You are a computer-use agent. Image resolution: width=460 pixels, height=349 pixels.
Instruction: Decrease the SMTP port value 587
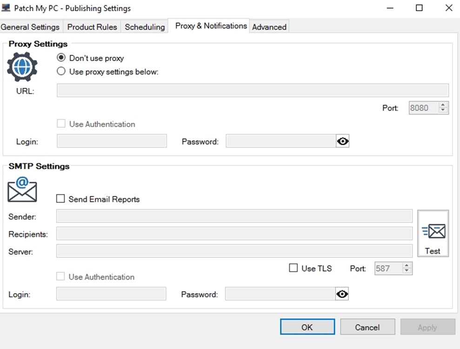coord(407,271)
